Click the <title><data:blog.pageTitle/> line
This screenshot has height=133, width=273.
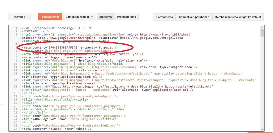coord(55,99)
